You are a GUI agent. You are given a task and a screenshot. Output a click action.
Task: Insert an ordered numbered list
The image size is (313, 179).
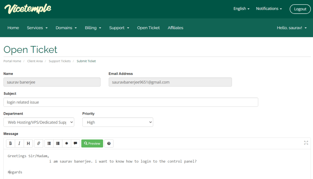(x=58, y=144)
